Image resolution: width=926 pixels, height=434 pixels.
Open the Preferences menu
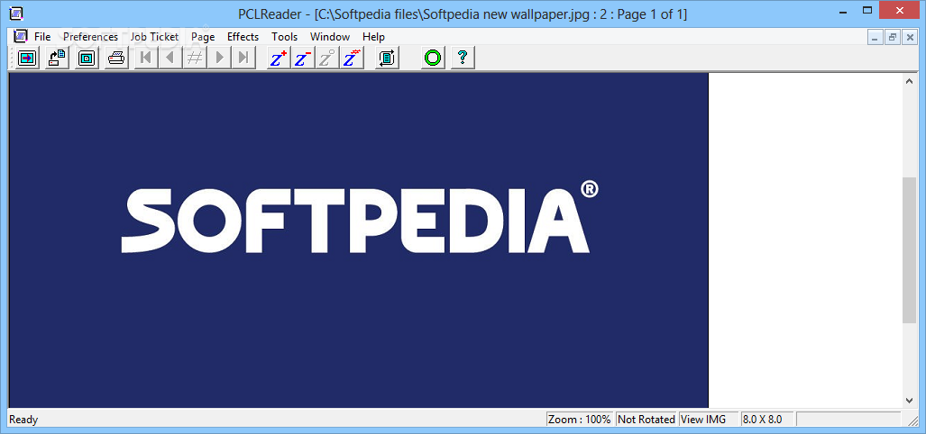[90, 37]
